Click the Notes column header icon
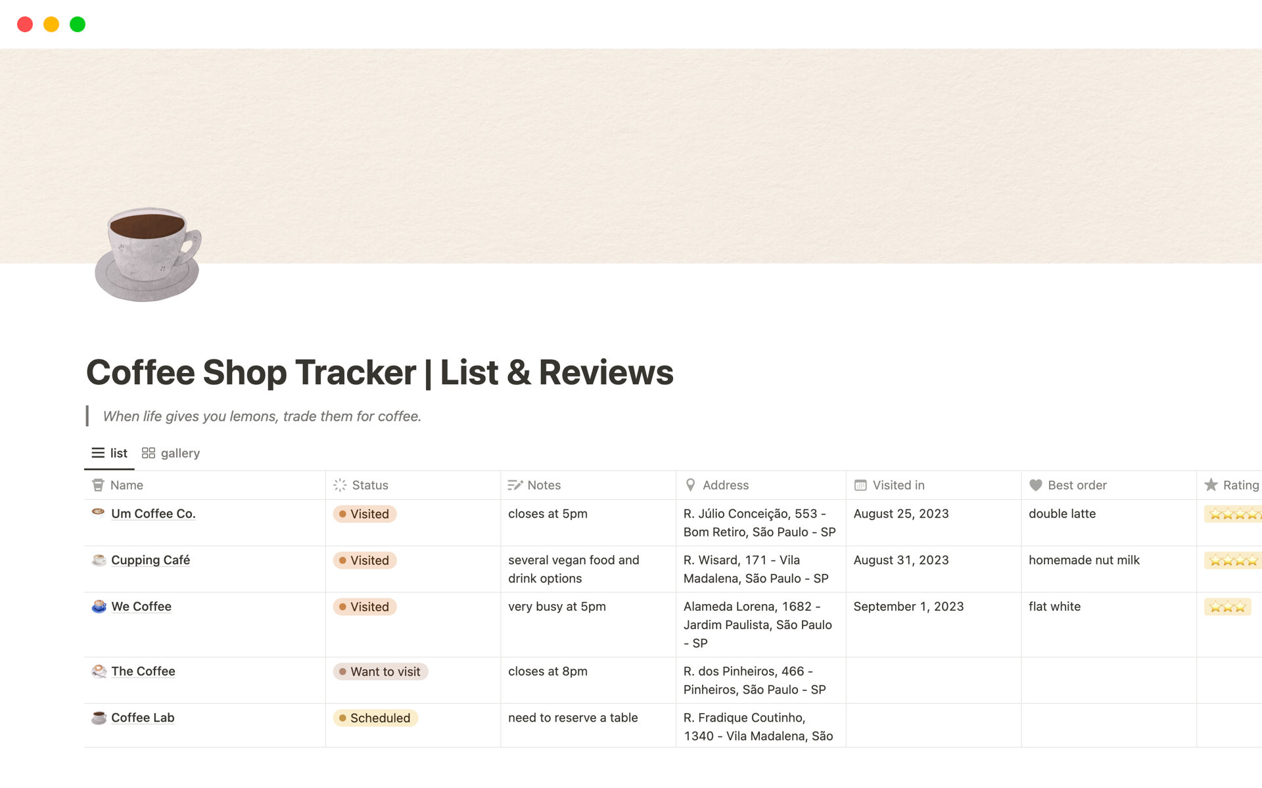The height and width of the screenshot is (788, 1262). 515,485
